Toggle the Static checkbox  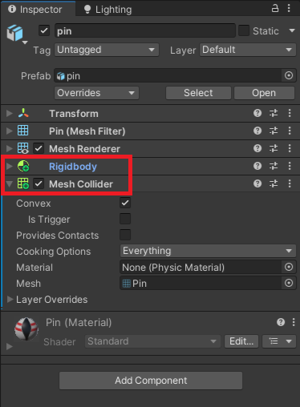[244, 30]
